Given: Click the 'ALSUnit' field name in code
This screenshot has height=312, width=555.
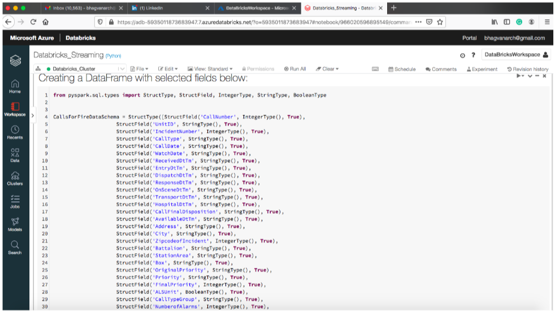Looking at the screenshot, I should tap(166, 292).
